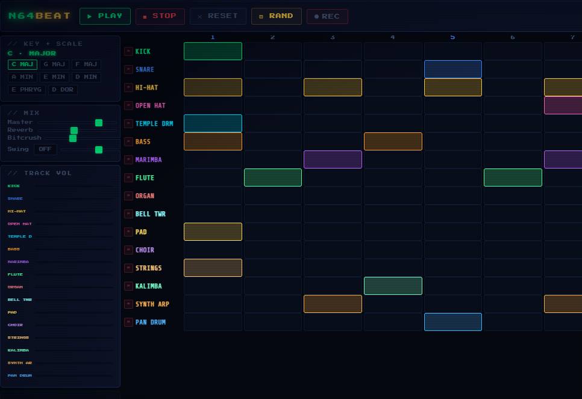The height and width of the screenshot is (399, 582).
Task: Mute the PAD track
Action: click(128, 232)
